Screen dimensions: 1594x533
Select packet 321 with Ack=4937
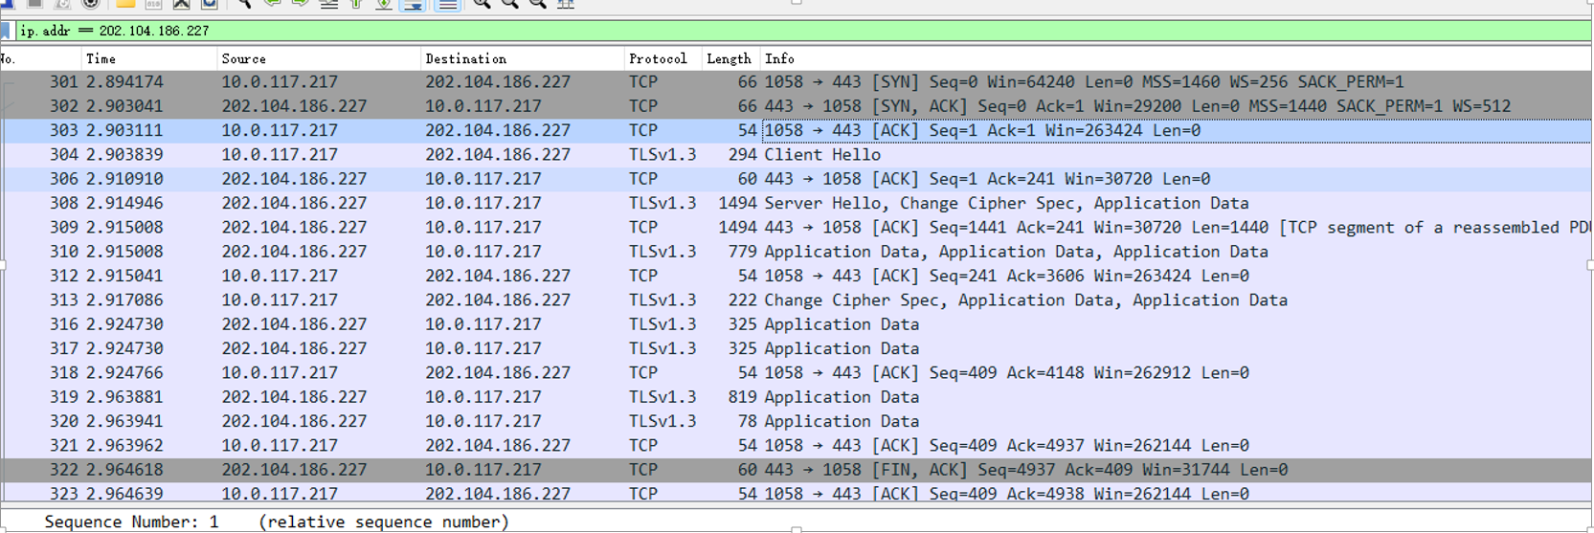tap(797, 445)
